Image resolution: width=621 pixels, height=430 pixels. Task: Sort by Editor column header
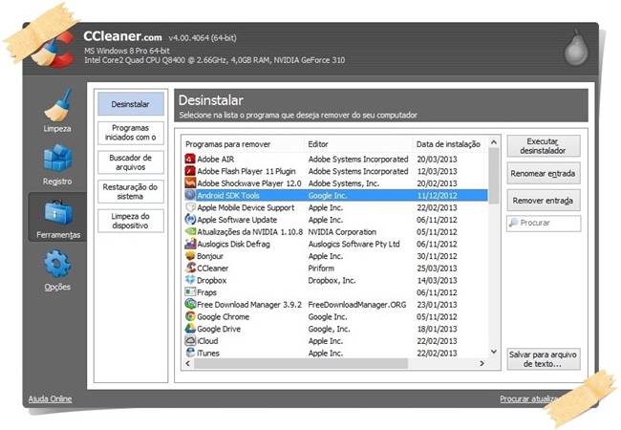click(358, 144)
